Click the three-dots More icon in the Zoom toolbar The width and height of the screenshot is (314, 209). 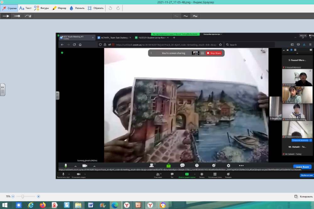point(241,166)
